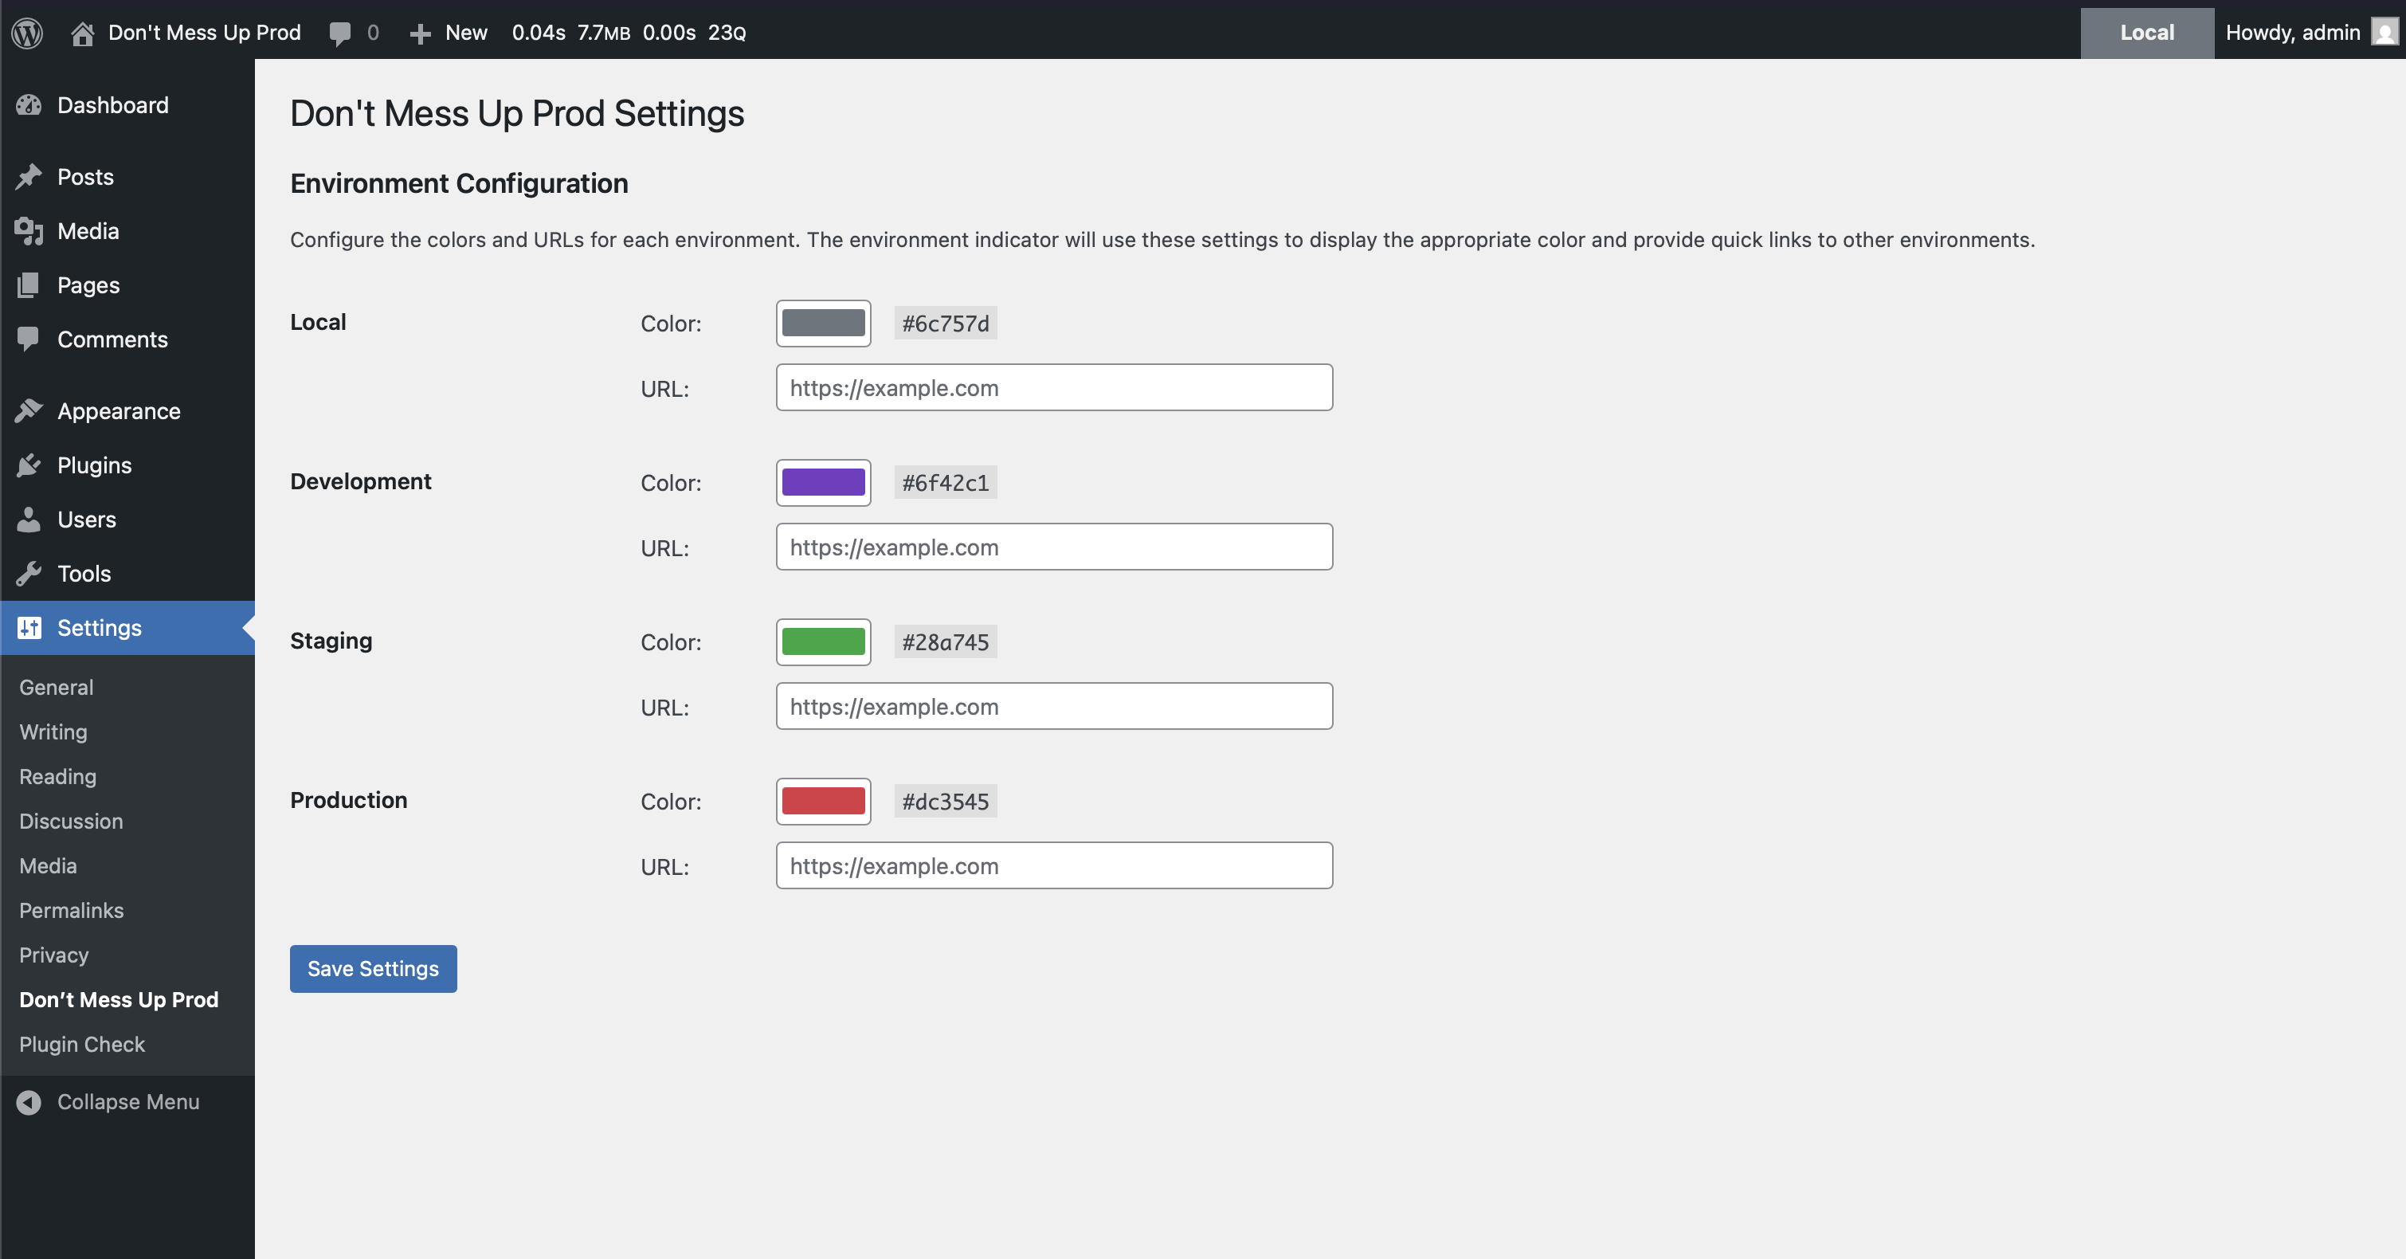This screenshot has width=2406, height=1259.
Task: Select the Dashboard icon in sidebar
Action: pos(29,104)
